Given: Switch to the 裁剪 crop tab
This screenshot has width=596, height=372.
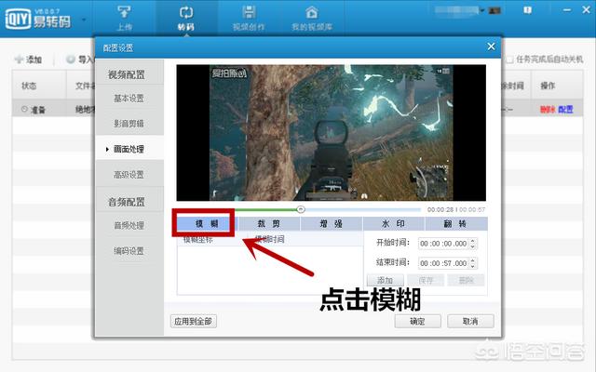Looking at the screenshot, I should 269,223.
